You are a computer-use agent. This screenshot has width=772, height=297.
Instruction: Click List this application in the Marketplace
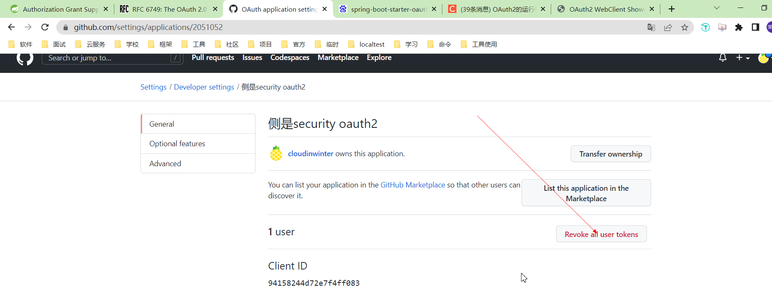586,193
